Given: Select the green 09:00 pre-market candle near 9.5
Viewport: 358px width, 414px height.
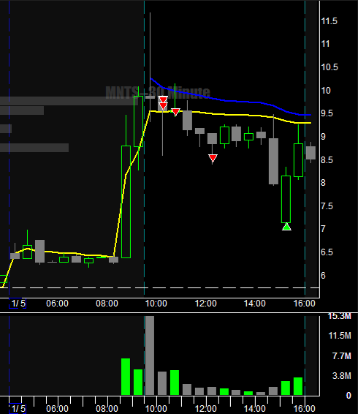Looking at the screenshot, I should click(x=139, y=121).
